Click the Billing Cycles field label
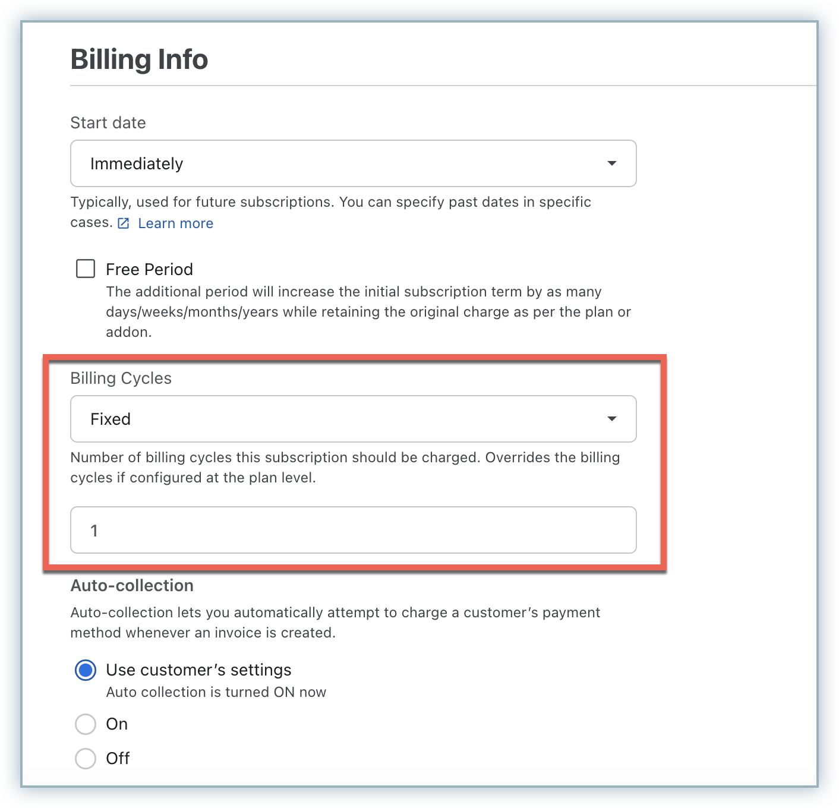 (x=121, y=378)
